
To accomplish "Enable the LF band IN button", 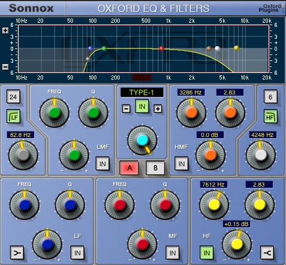I will (77, 253).
